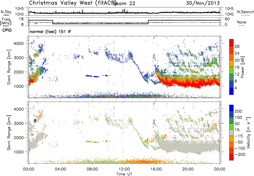Click the '08:00' time tick label
The image size is (254, 176).
click(x=92, y=169)
